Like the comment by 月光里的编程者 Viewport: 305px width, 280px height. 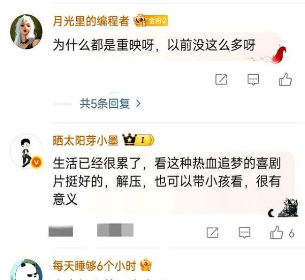click(285, 79)
